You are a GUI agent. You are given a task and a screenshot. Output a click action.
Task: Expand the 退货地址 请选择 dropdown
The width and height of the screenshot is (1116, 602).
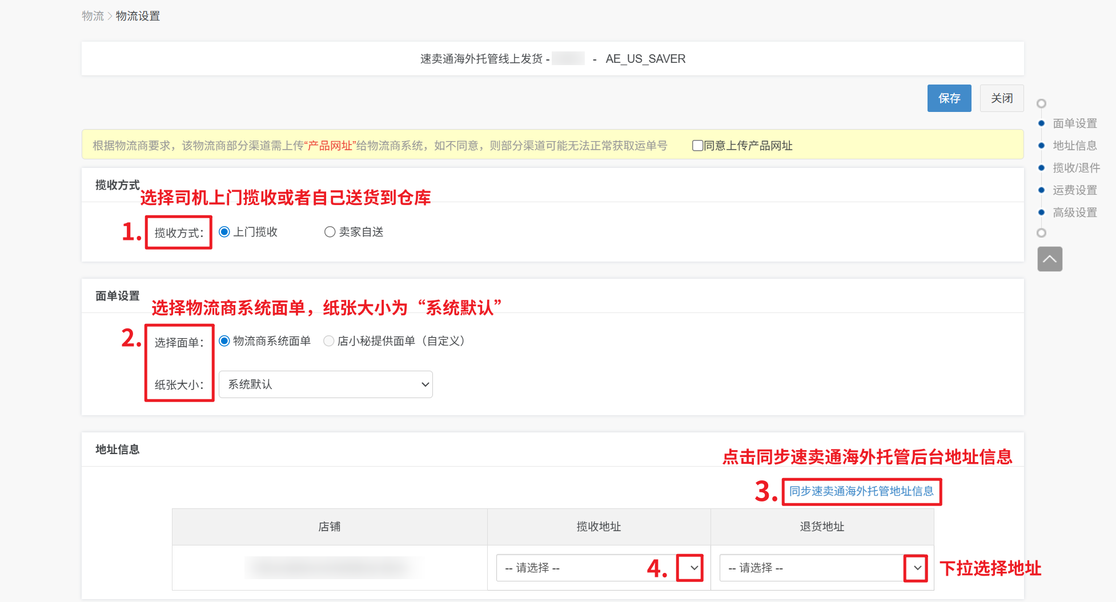point(822,568)
